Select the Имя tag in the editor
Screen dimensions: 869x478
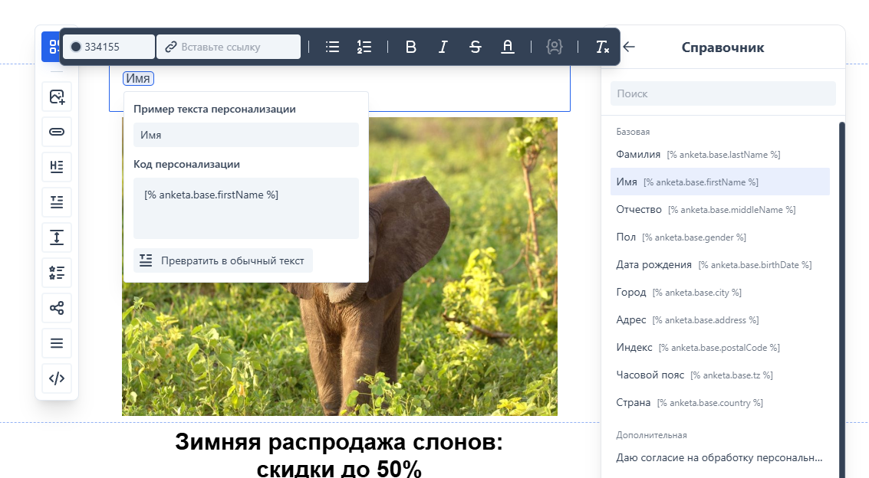[138, 79]
